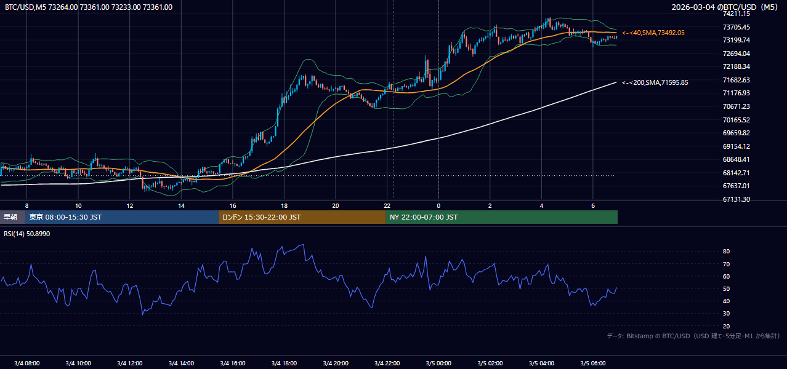The height and width of the screenshot is (369, 787).
Task: Click RSI axis level 80
Action: click(727, 252)
